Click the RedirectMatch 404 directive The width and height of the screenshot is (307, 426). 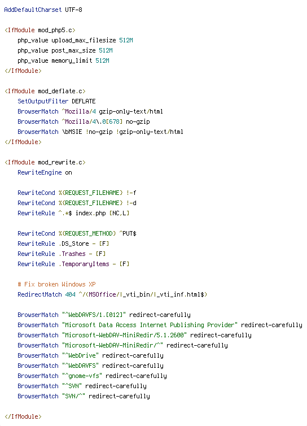pyautogui.click(x=112, y=294)
